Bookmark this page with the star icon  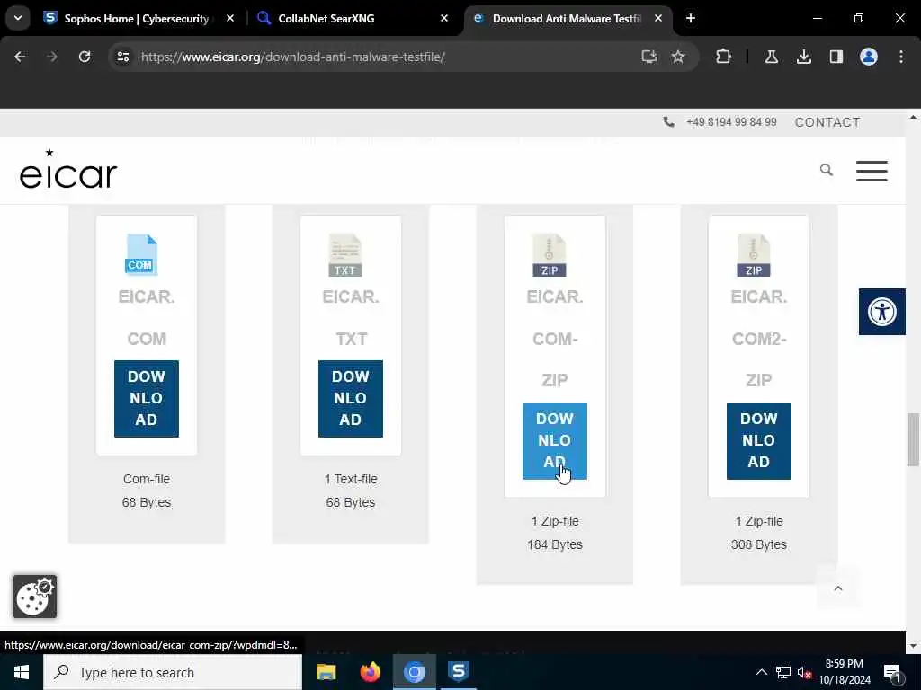[x=678, y=57]
